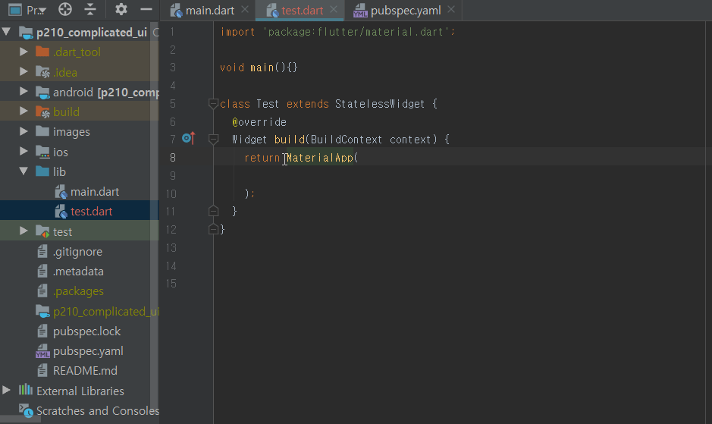
Task: Click the locate opened file crosshair icon
Action: click(65, 10)
